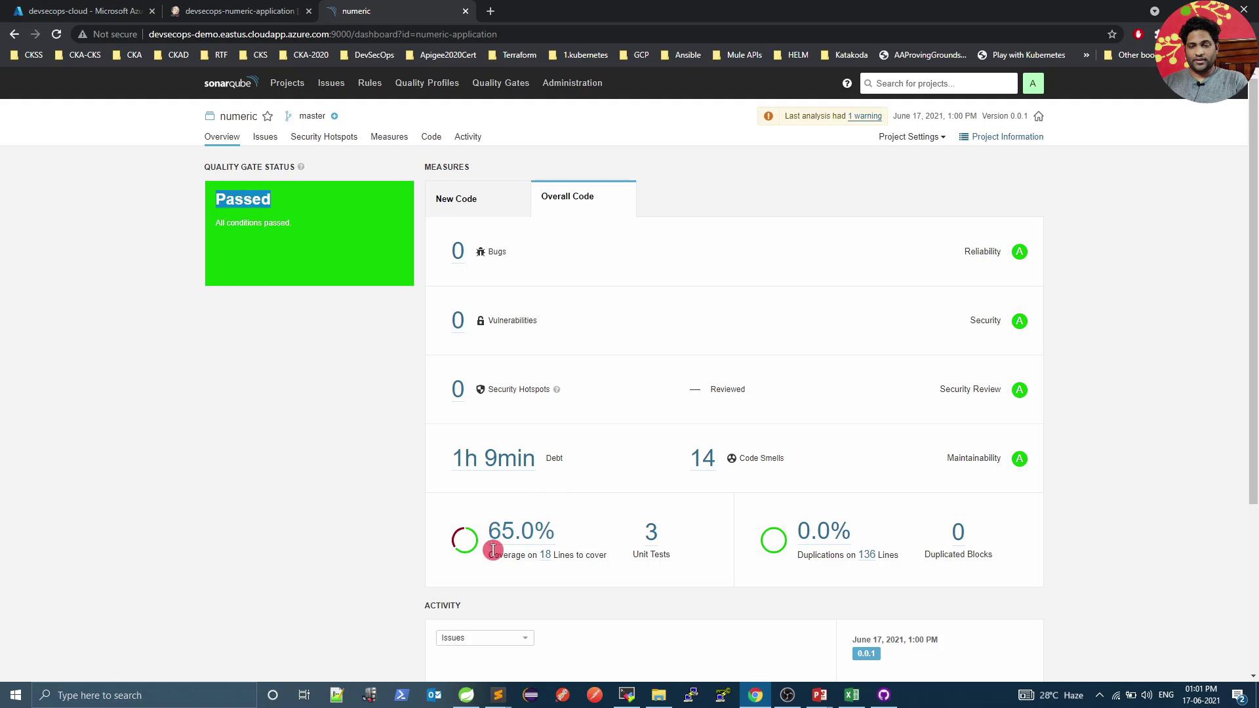Click the coverage donut chart
The image size is (1259, 708).
pyautogui.click(x=465, y=540)
